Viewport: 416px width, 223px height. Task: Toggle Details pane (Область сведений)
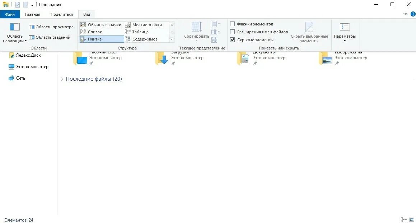[x=50, y=37]
